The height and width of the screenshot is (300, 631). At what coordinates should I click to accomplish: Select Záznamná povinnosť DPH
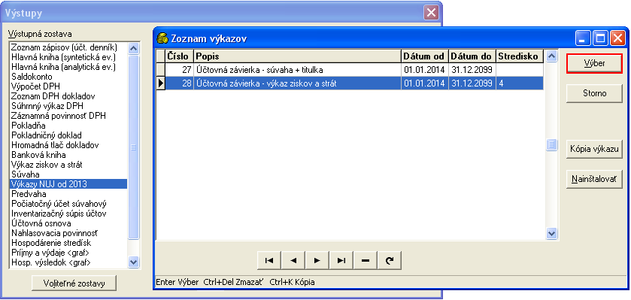68,116
